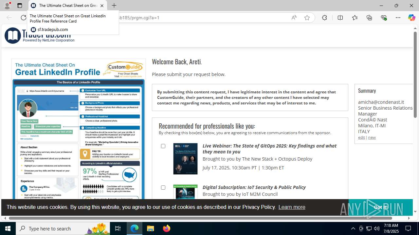419x235 pixels.
Task: Open the Extensions puzzle icon
Action: [324, 18]
